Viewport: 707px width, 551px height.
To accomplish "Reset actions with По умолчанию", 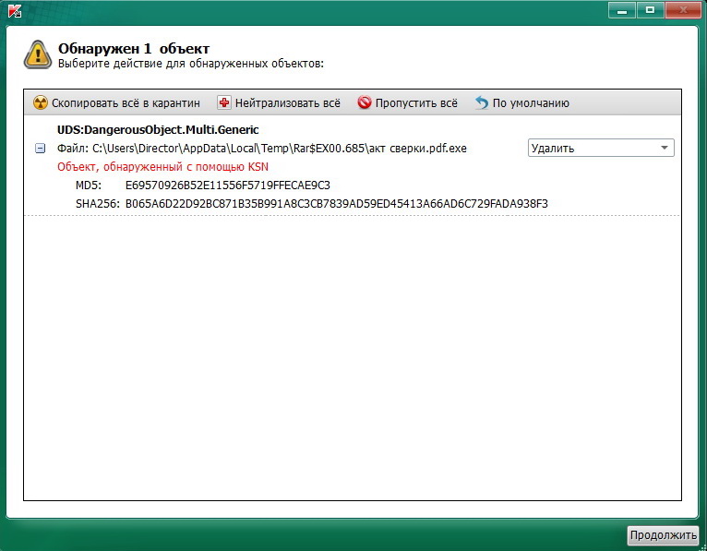I will [x=531, y=103].
